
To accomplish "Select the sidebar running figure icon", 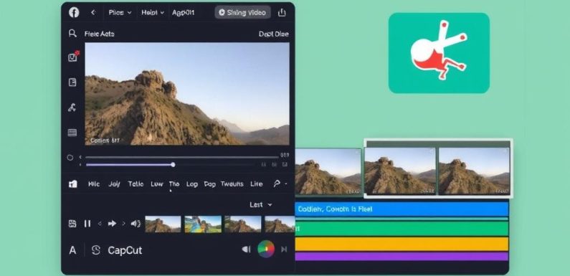I will tap(72, 108).
